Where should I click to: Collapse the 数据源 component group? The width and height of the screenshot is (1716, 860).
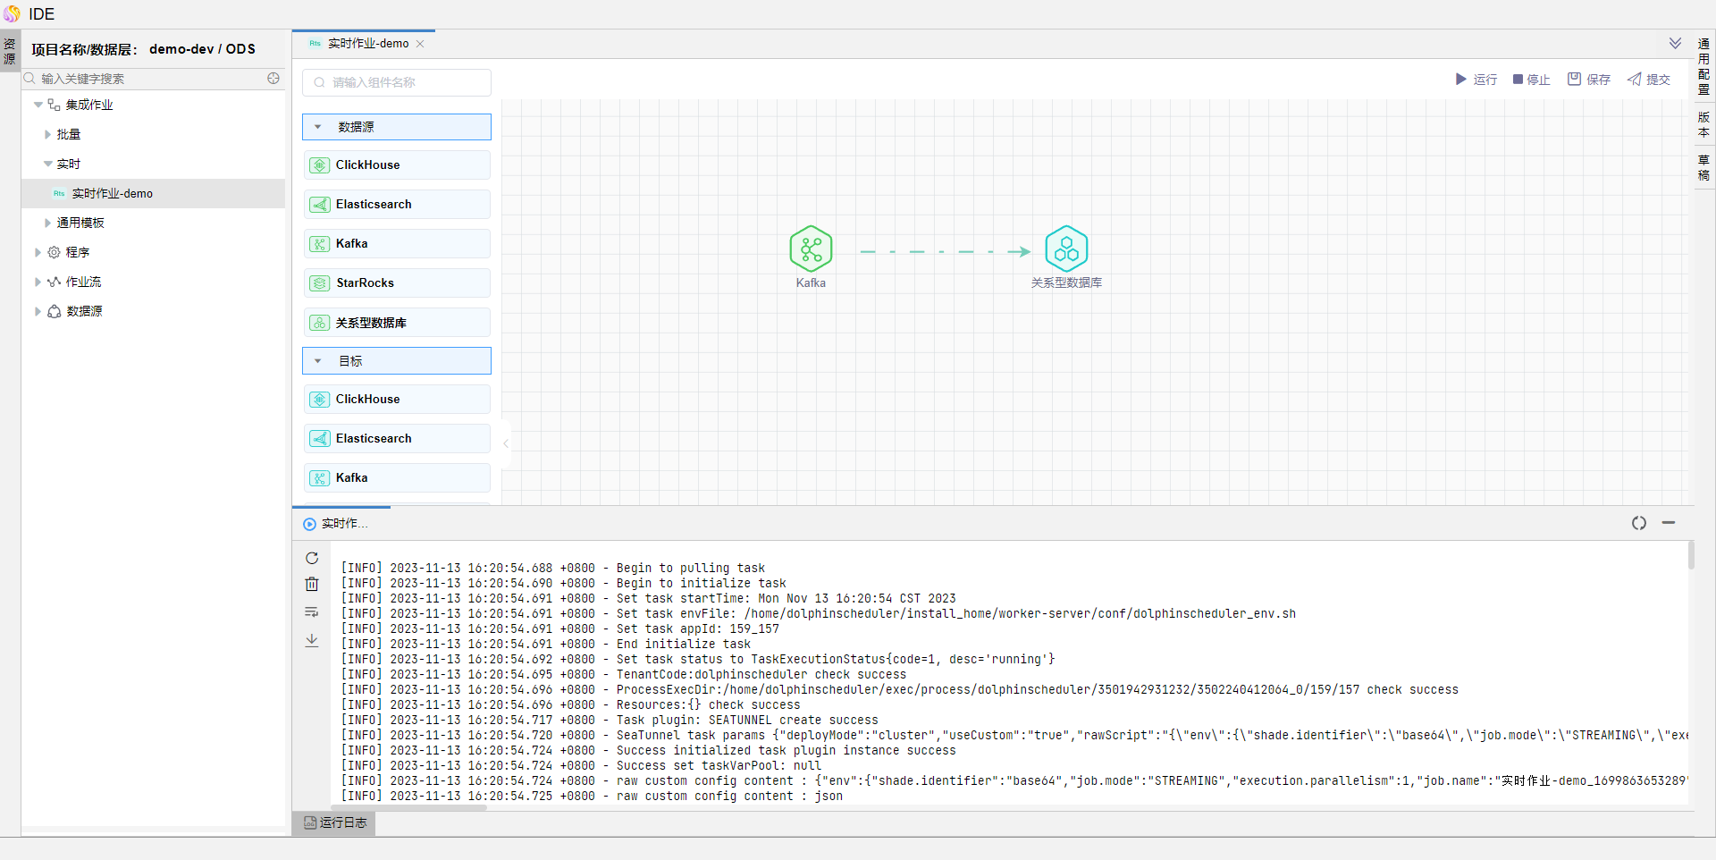317,127
